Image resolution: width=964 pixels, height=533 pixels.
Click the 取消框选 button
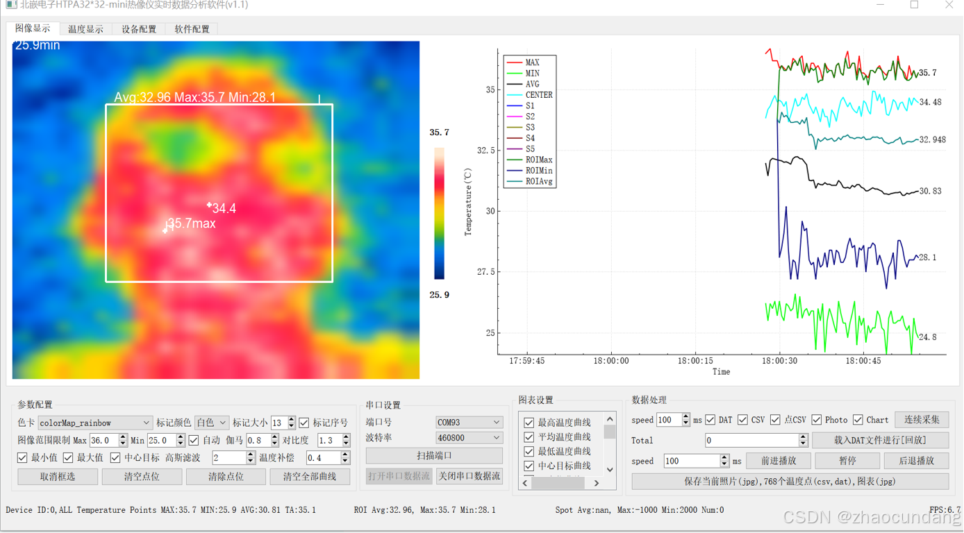point(58,477)
